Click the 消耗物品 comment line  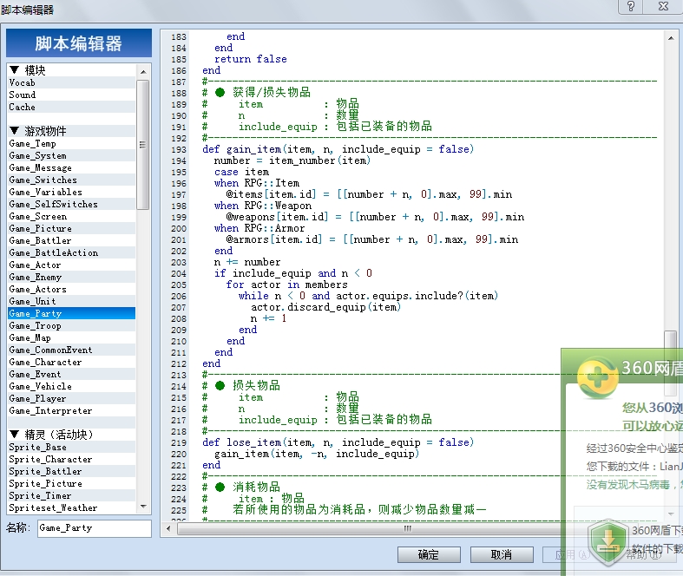pos(241,487)
